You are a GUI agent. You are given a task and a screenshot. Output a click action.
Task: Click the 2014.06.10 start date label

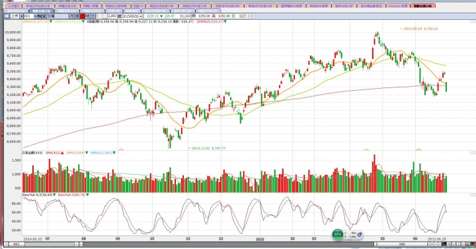(x=33, y=239)
